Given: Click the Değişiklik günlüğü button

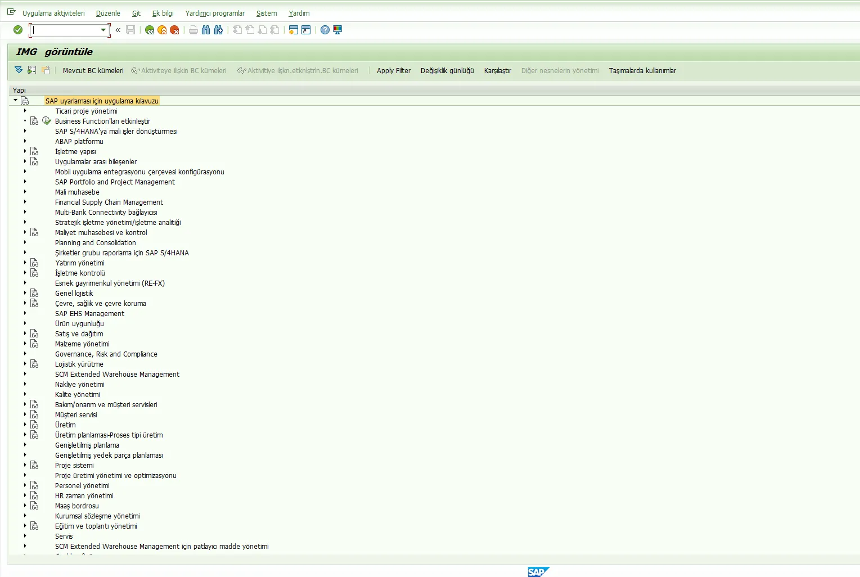Looking at the screenshot, I should [447, 70].
